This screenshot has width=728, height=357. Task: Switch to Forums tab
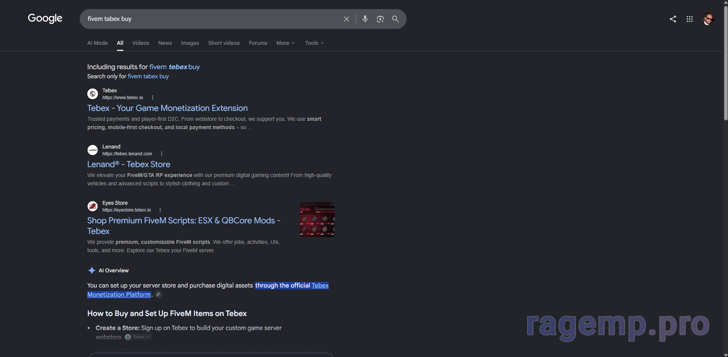[258, 43]
